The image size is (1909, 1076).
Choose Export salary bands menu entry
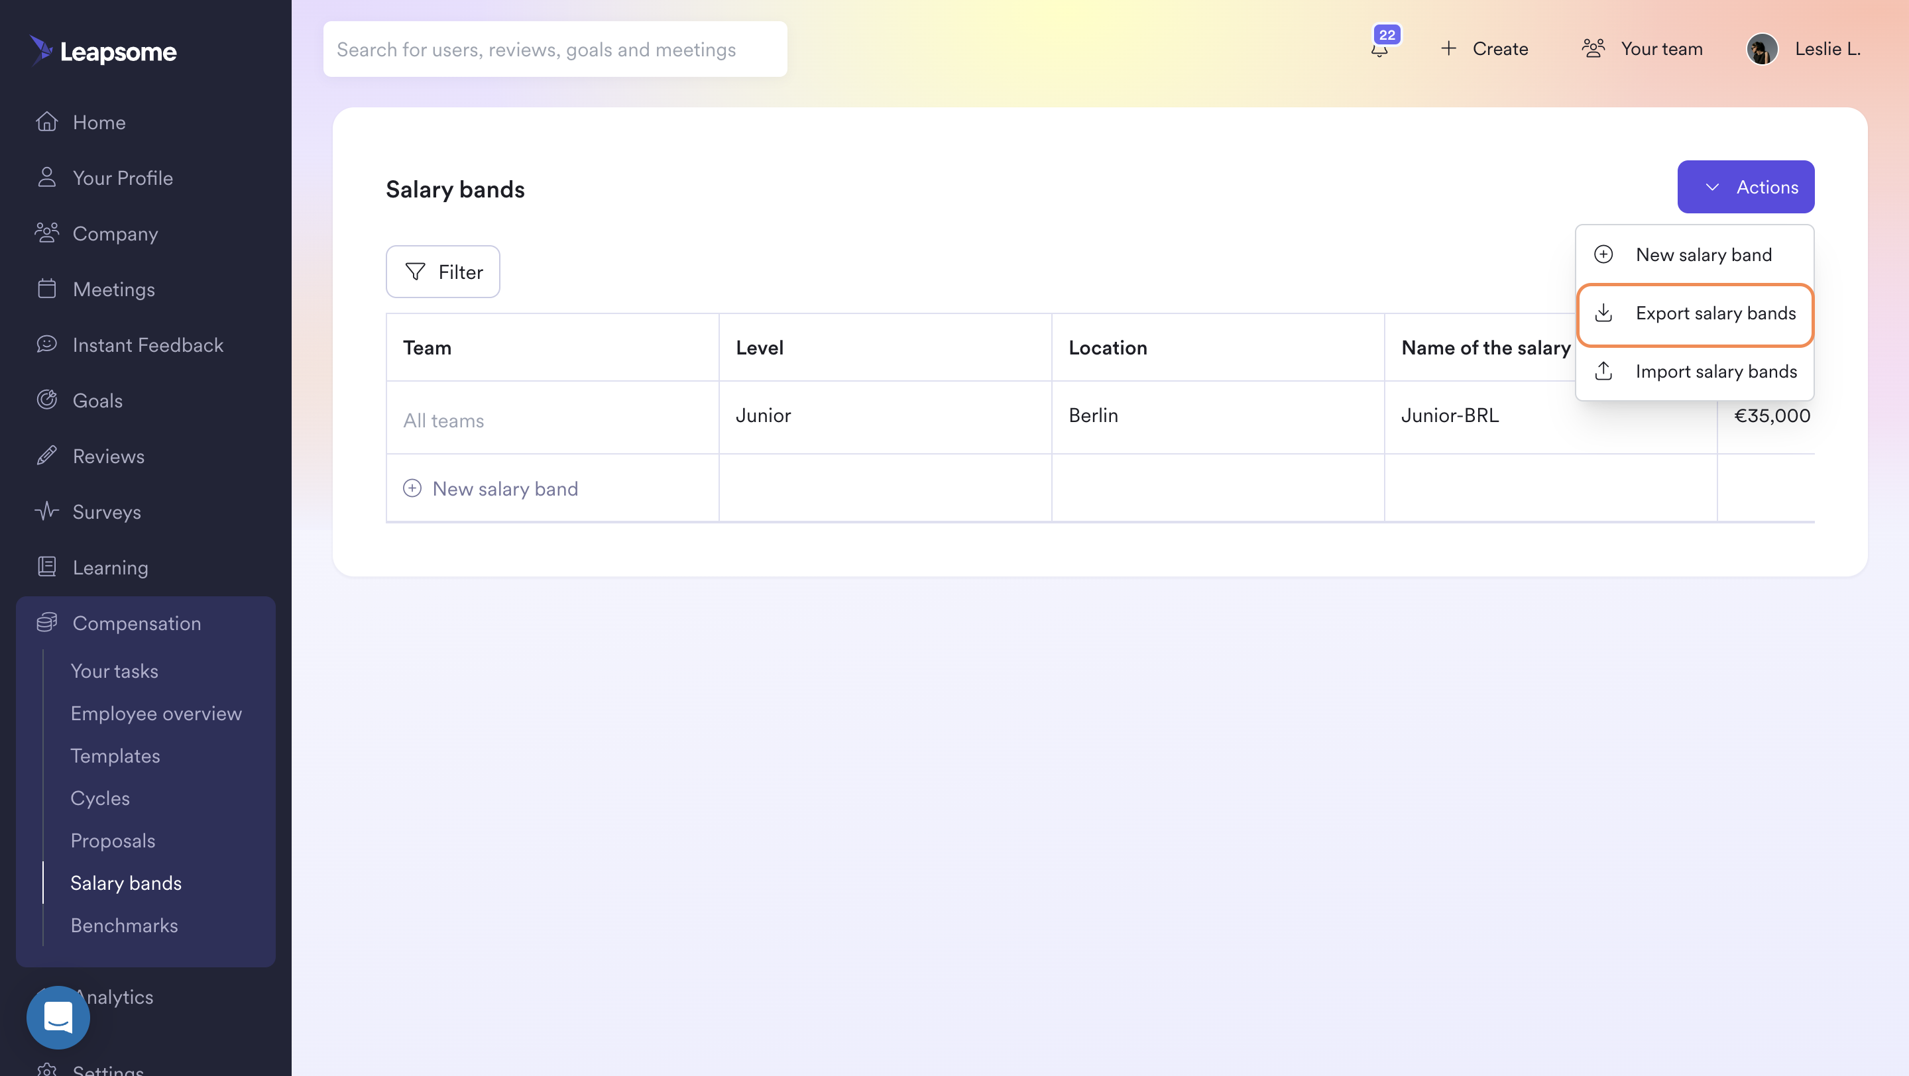pyautogui.click(x=1694, y=314)
